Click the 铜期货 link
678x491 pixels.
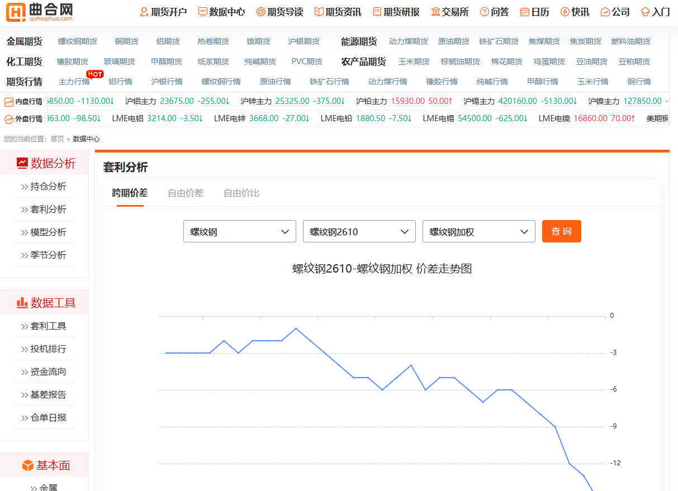(x=127, y=41)
